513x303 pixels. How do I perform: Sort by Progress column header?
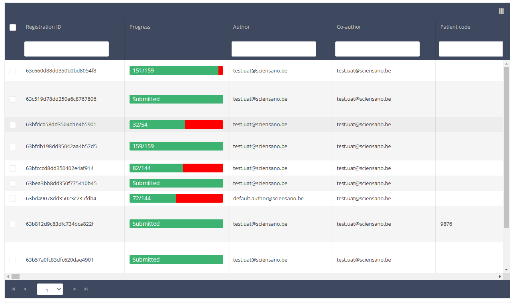140,27
